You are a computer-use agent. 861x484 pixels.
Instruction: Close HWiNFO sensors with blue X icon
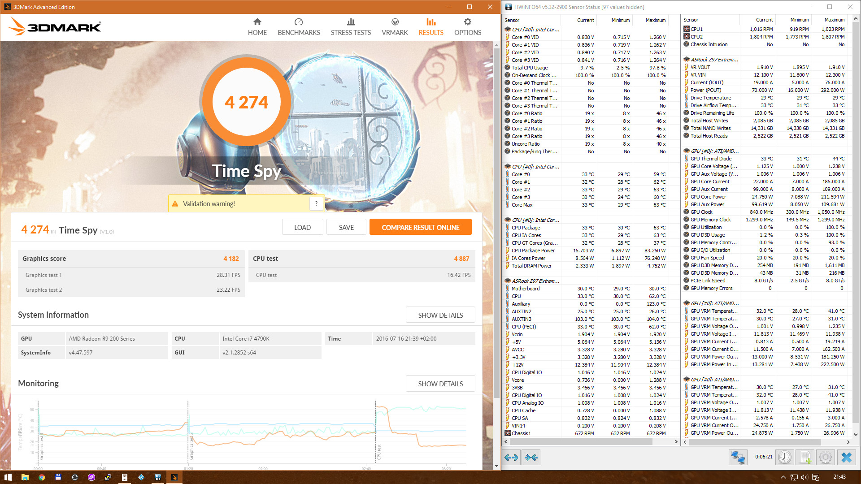pyautogui.click(x=847, y=457)
